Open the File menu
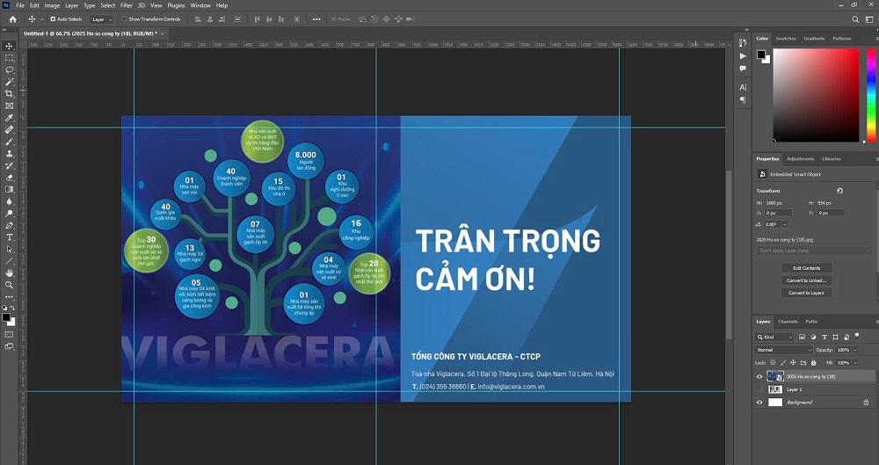 click(x=20, y=5)
